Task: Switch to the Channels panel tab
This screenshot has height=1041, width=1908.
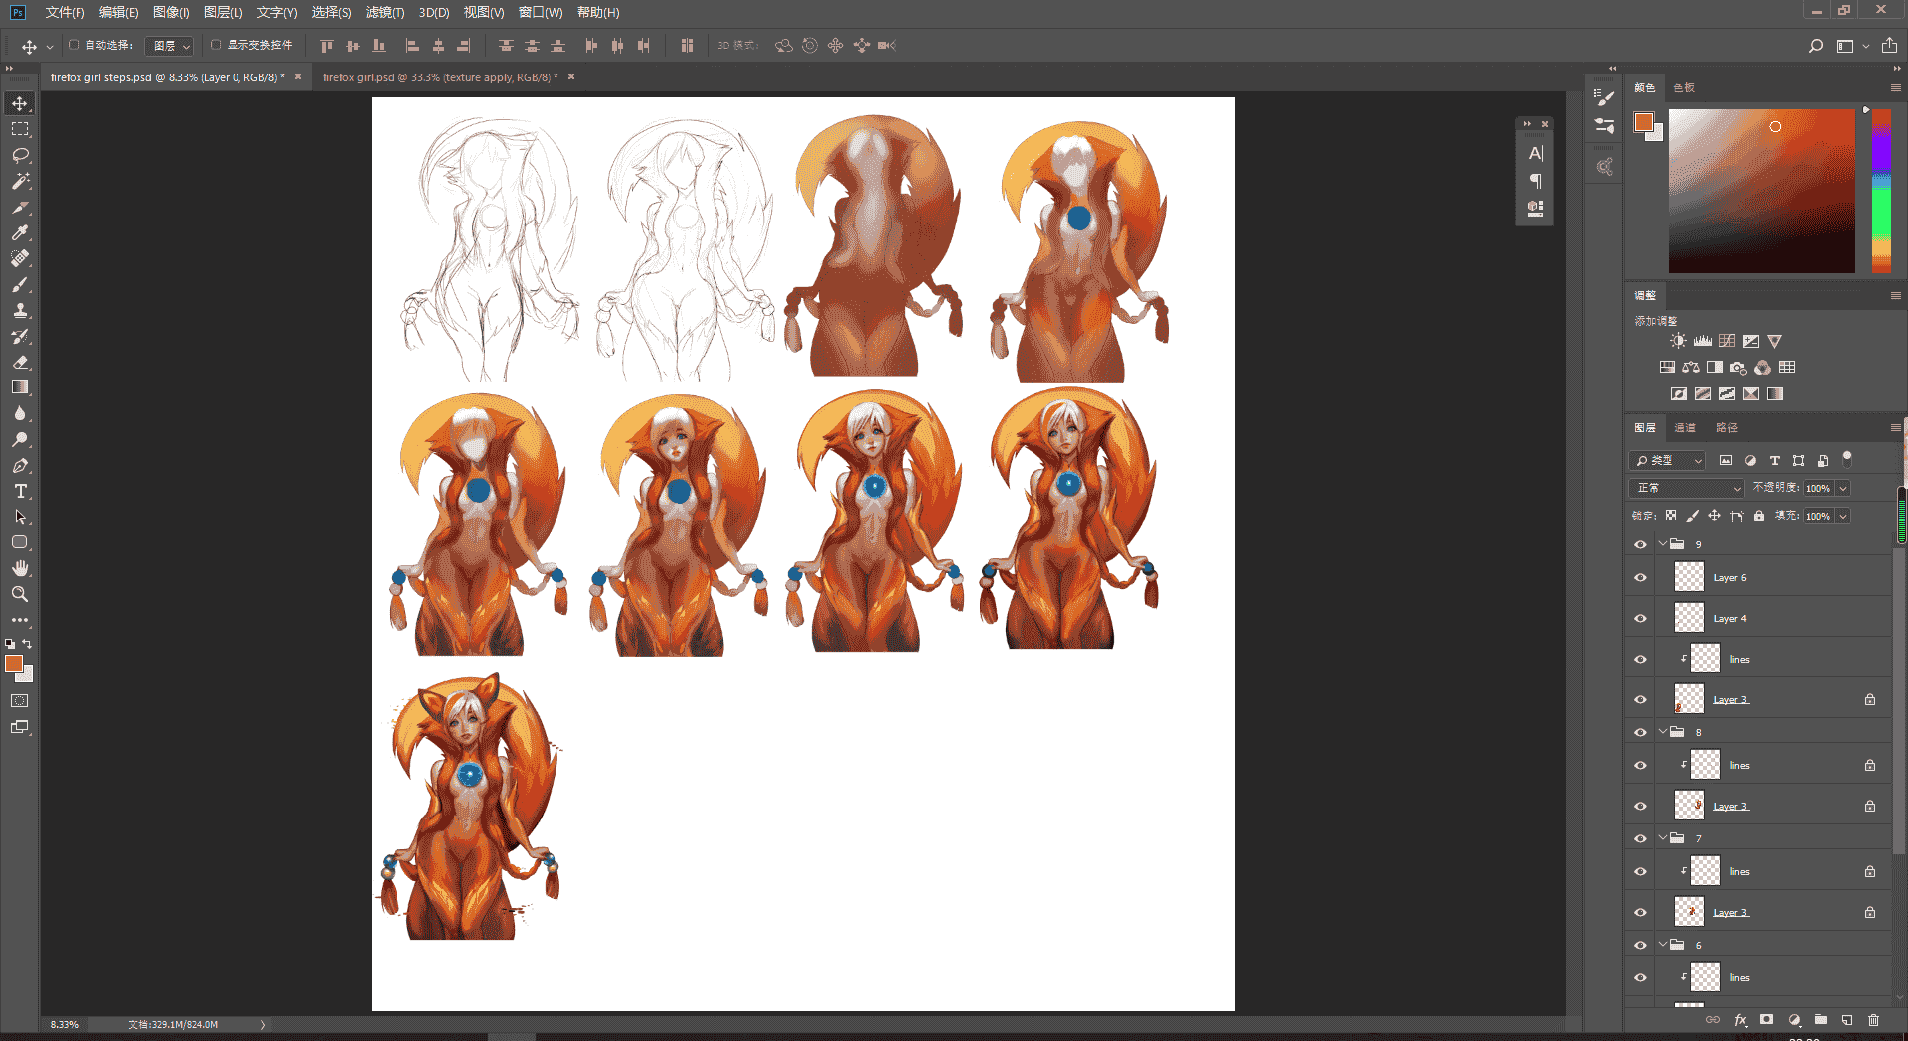Action: [1685, 428]
